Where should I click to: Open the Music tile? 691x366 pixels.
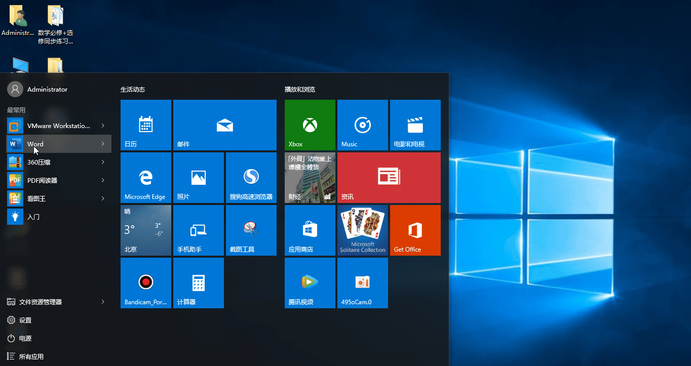[x=362, y=125]
